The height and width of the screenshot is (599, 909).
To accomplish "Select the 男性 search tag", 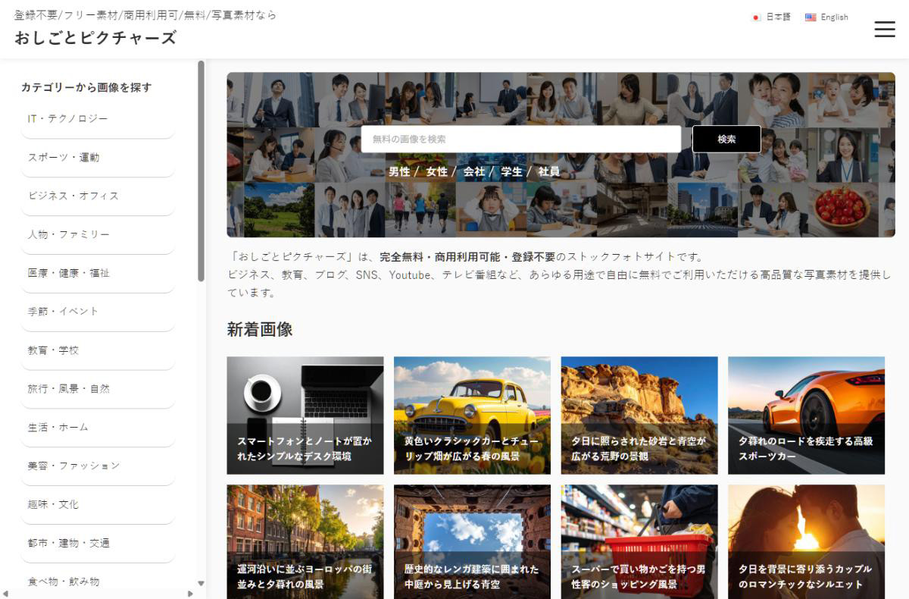I will [x=399, y=172].
